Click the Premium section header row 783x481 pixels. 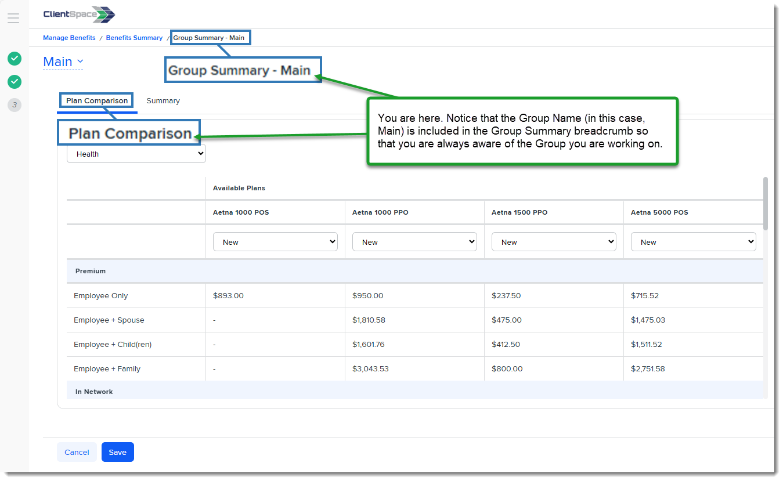[x=414, y=271]
